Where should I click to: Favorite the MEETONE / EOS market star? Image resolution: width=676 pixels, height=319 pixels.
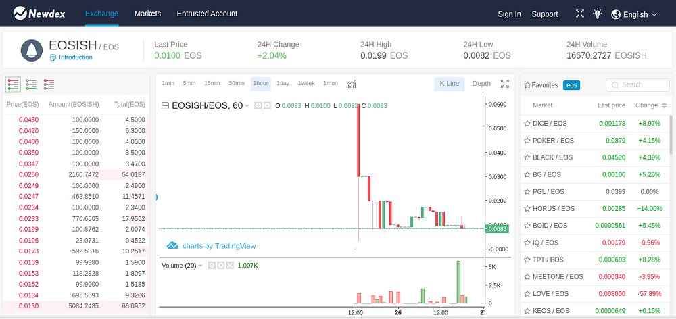[x=527, y=276]
